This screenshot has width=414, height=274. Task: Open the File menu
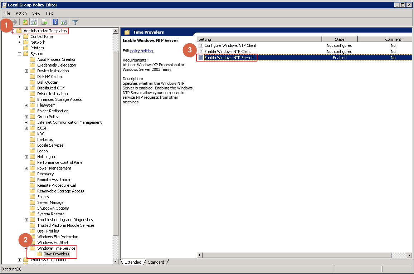click(x=7, y=13)
